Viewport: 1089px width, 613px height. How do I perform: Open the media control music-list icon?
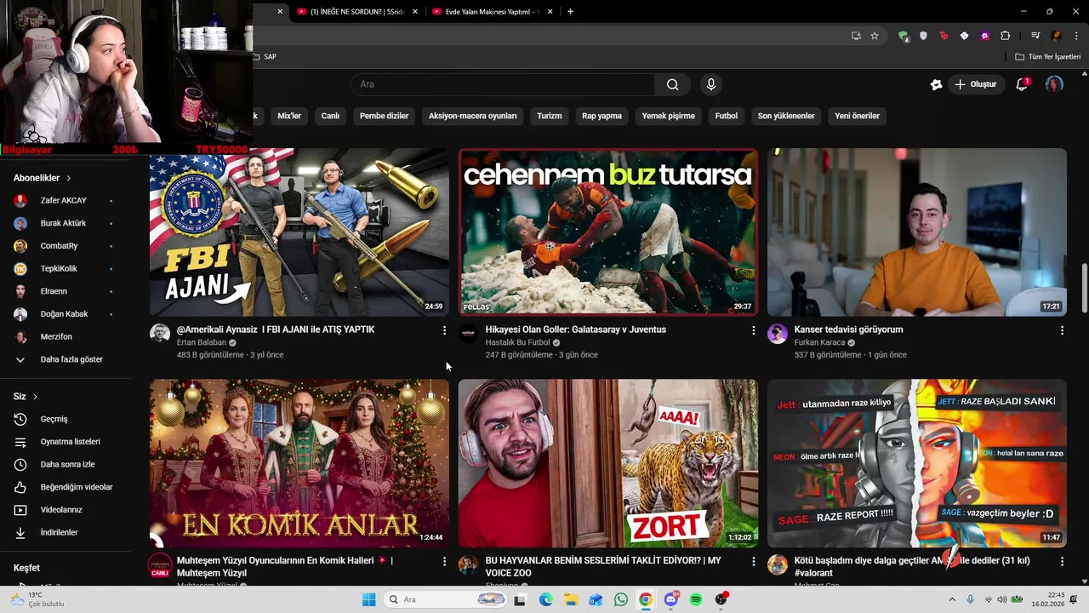(1035, 36)
